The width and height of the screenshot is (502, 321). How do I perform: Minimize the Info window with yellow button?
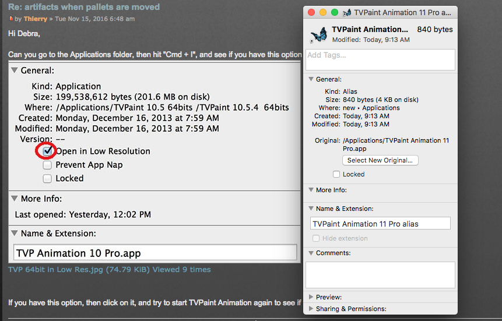(x=323, y=12)
